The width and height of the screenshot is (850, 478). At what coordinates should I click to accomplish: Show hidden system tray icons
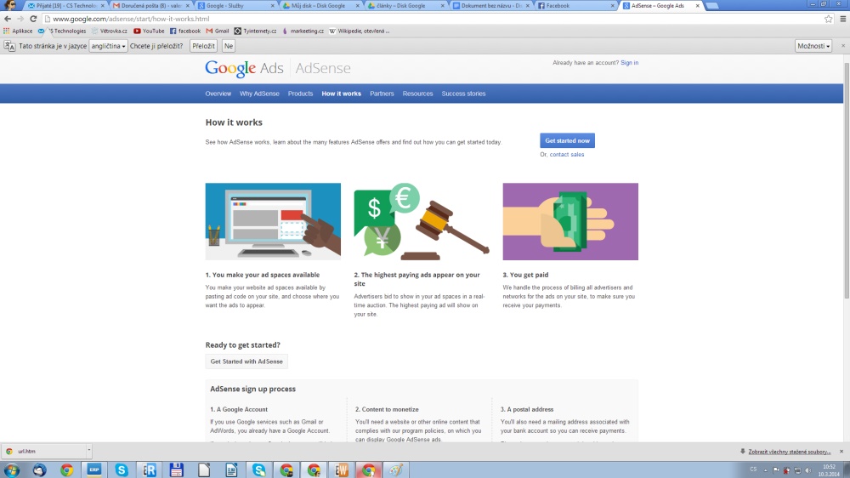766,470
